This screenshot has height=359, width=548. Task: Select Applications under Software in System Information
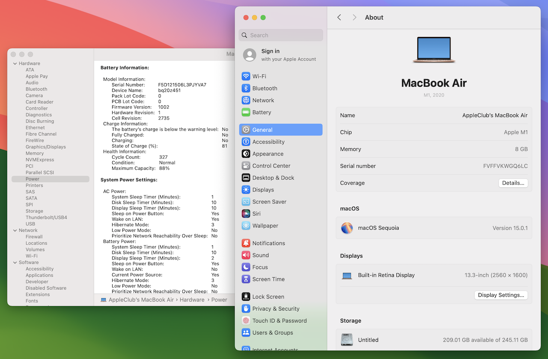tap(39, 275)
